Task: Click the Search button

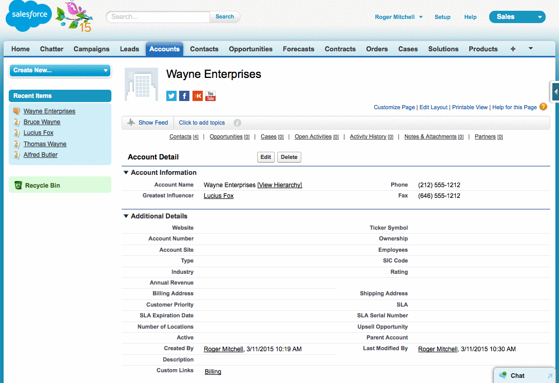Action: click(x=225, y=17)
